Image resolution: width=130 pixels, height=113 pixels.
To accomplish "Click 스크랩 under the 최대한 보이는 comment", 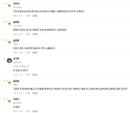I will 28,34.
